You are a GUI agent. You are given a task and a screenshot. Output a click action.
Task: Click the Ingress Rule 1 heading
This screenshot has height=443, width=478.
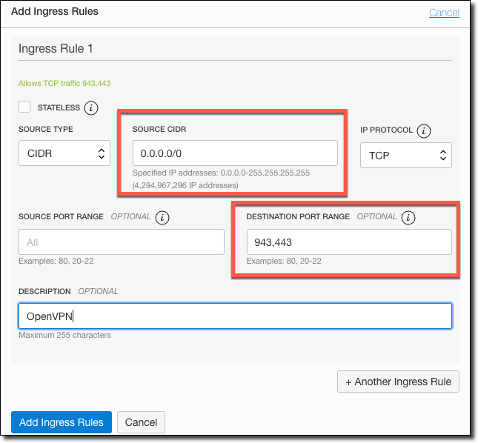[60, 49]
